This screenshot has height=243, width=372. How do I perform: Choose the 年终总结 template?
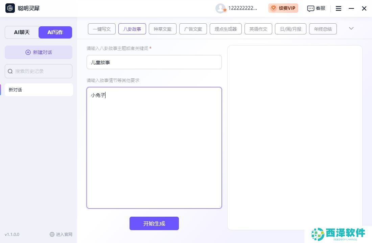click(x=323, y=29)
